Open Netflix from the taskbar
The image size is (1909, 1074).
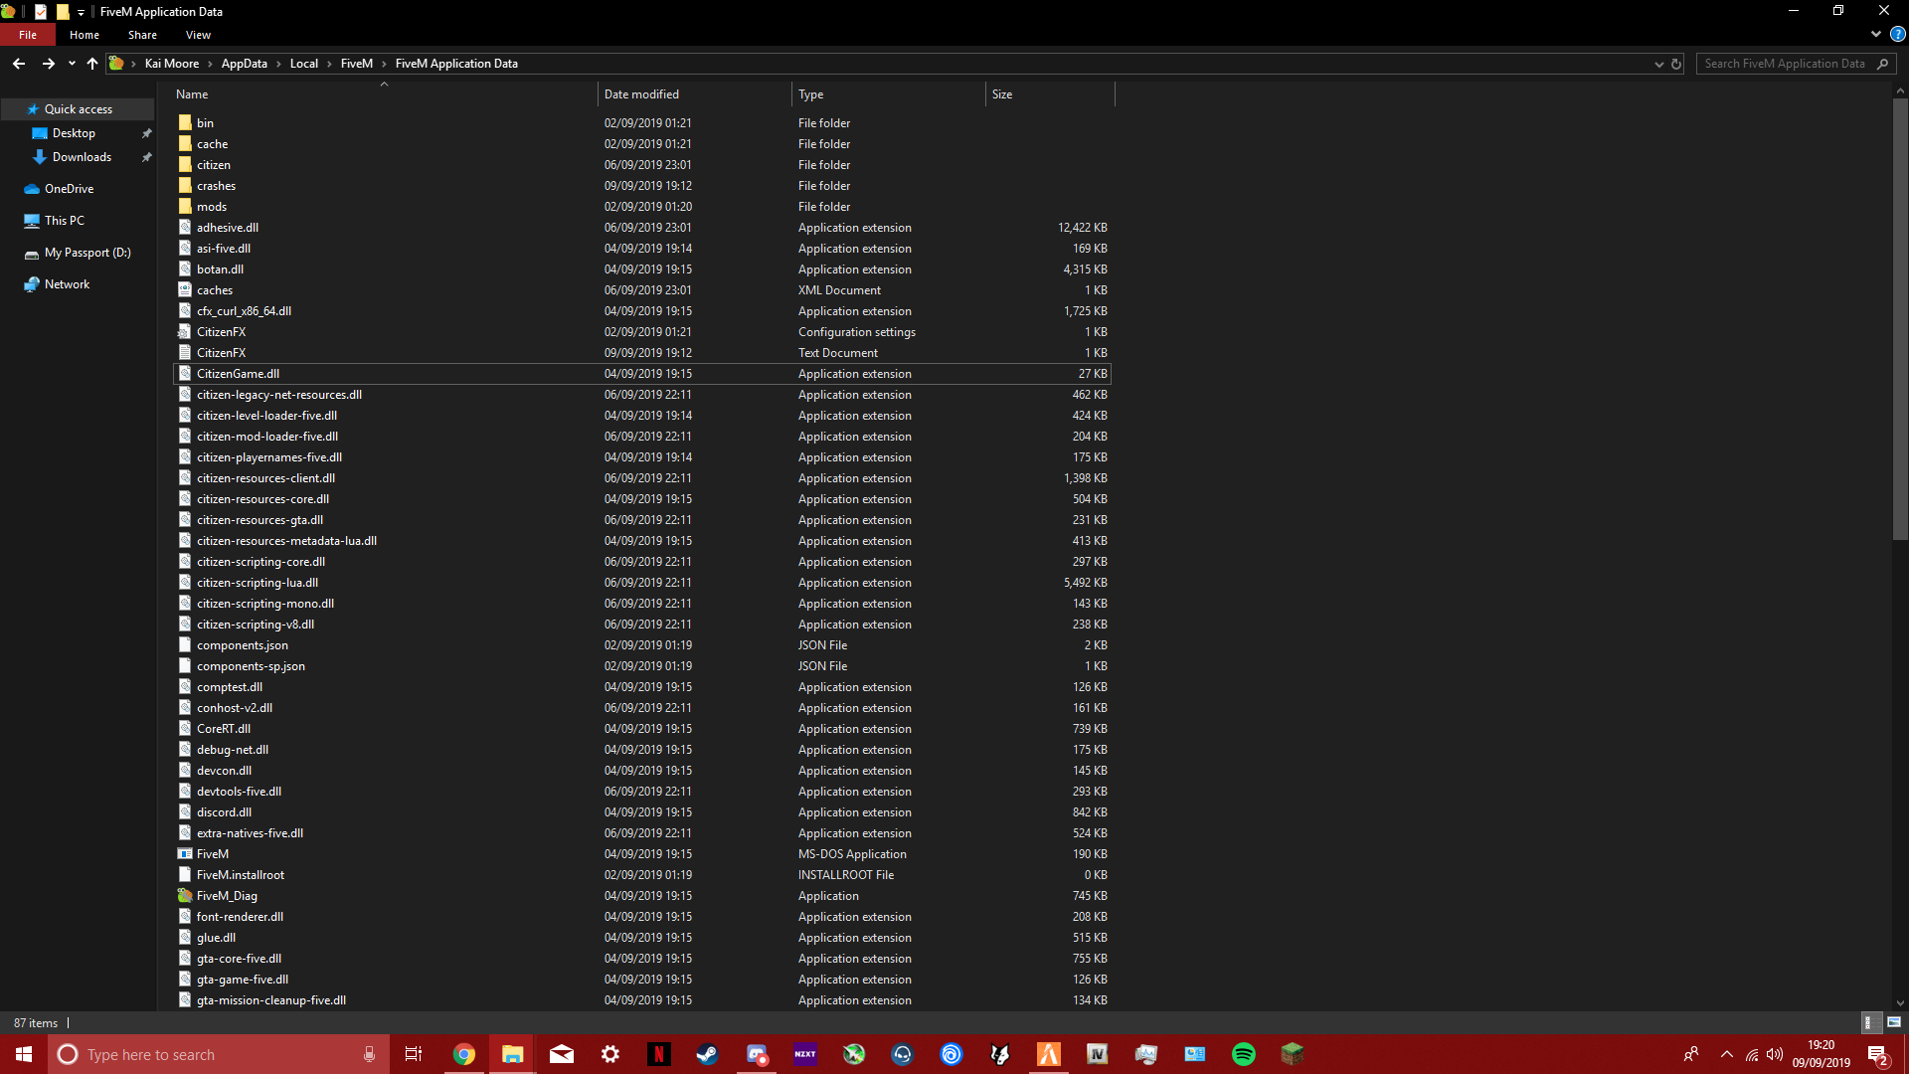[659, 1054]
